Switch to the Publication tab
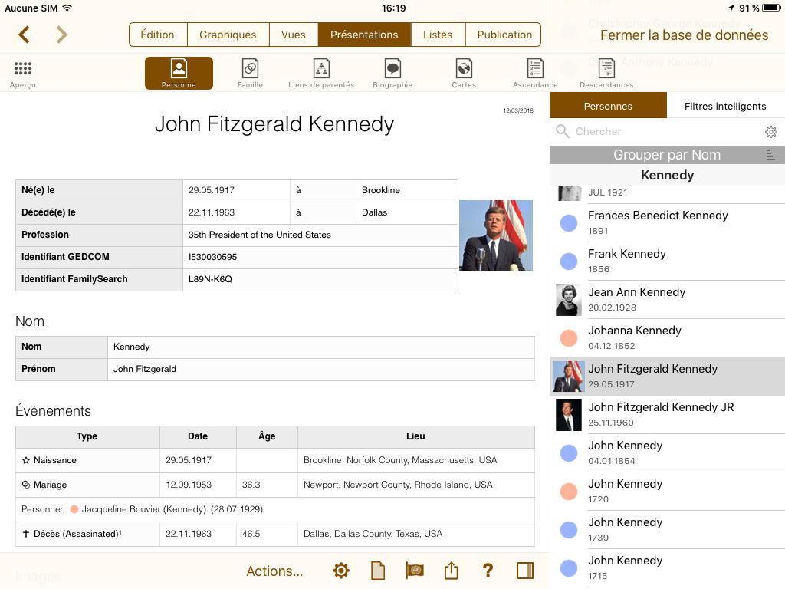 pos(504,35)
